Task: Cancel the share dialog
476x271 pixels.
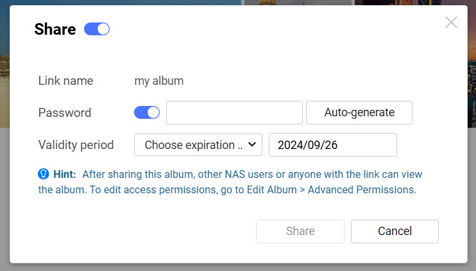Action: click(x=395, y=231)
